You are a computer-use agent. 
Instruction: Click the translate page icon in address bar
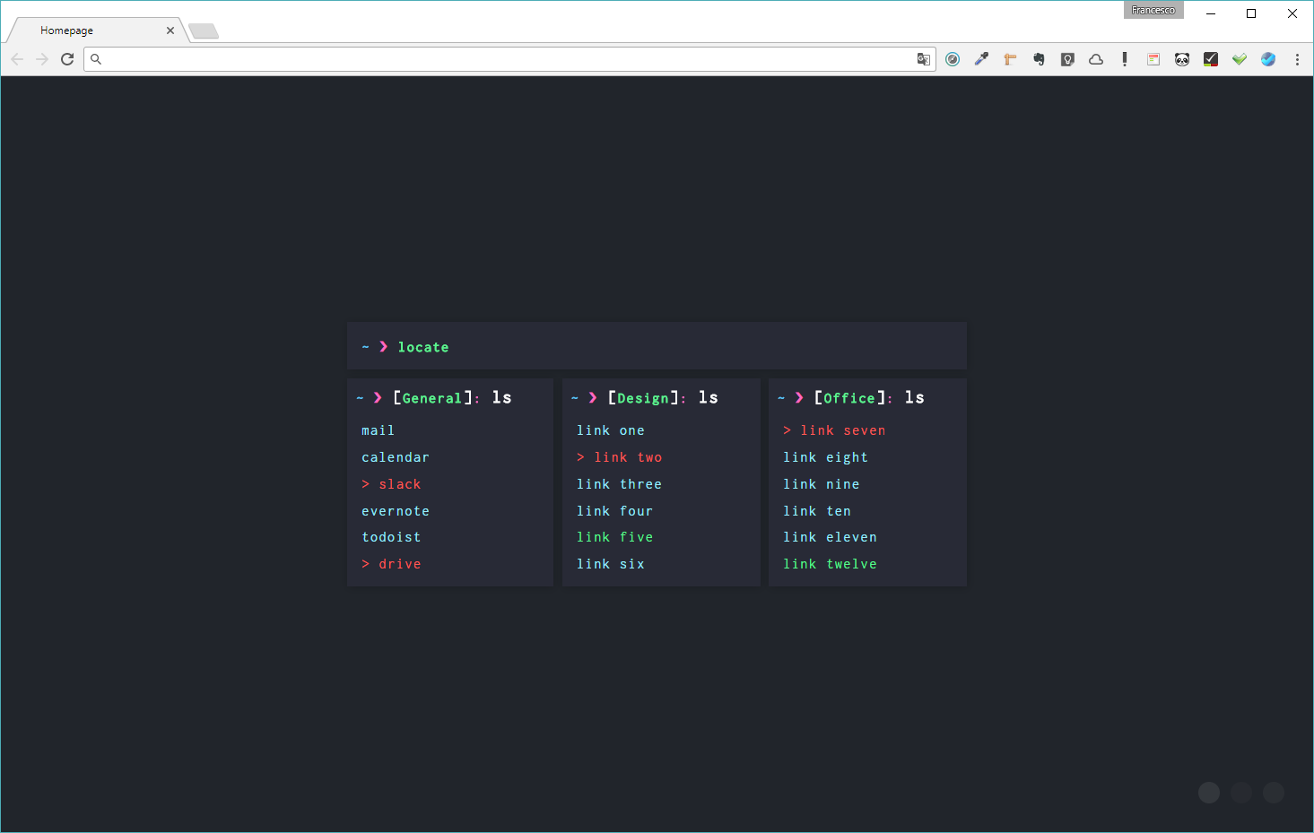pyautogui.click(x=923, y=59)
